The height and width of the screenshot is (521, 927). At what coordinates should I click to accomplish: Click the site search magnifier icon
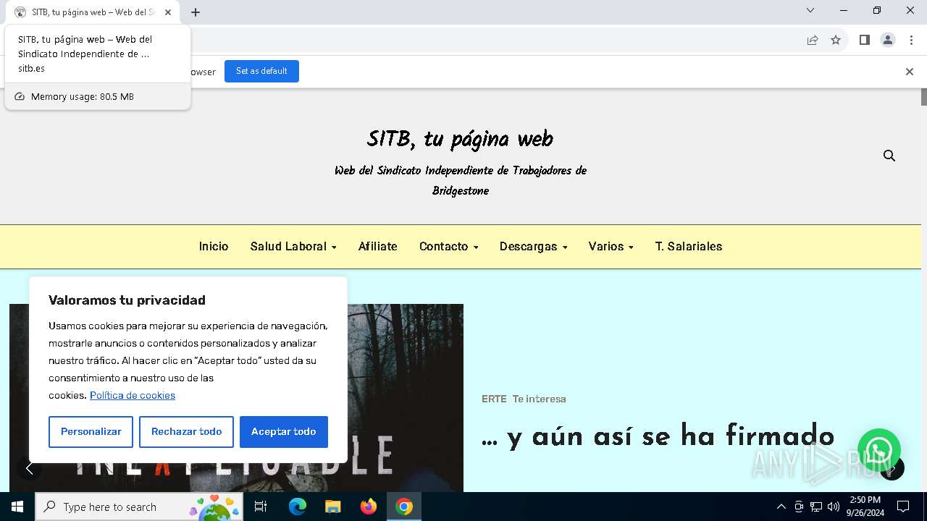pos(889,156)
